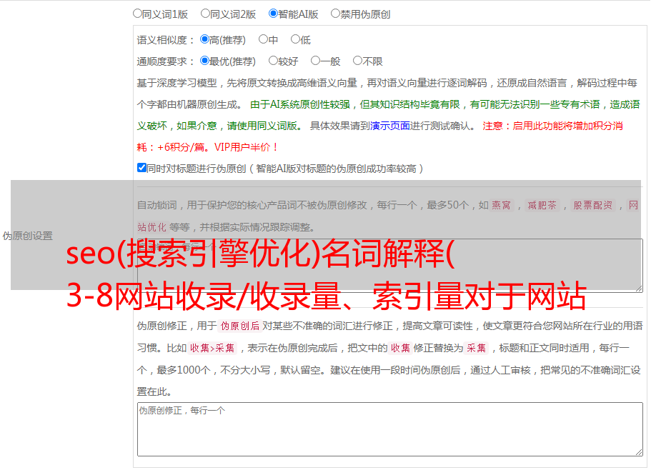651x470 pixels.
Task: Click the 伪原创修正 text area
Action: coord(390,429)
